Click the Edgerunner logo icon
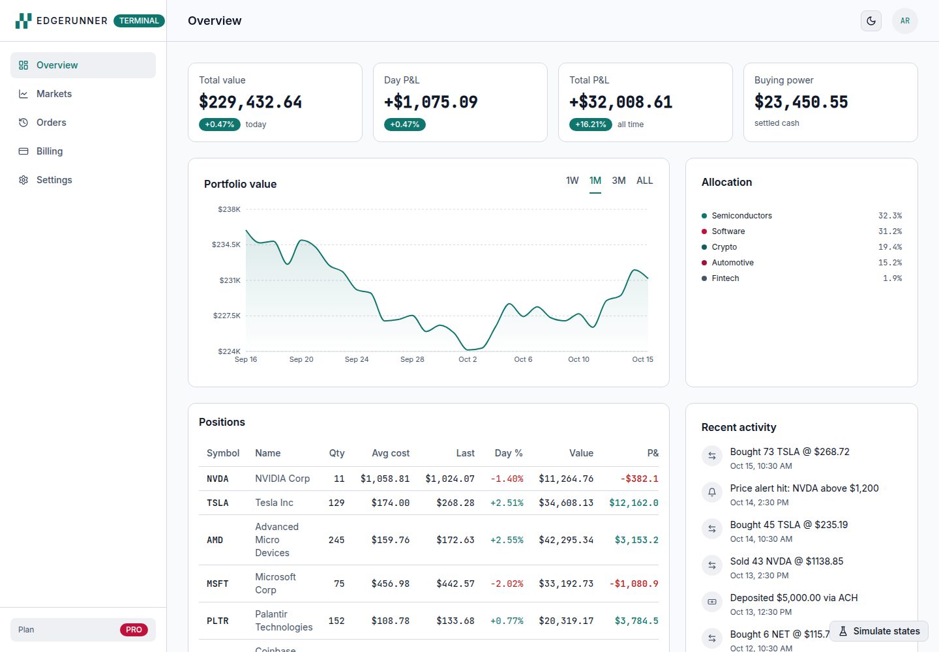This screenshot has height=652, width=939. pyautogui.click(x=23, y=21)
